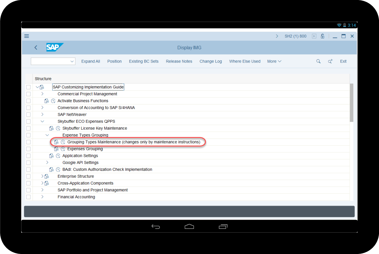Open Release Notes
The height and width of the screenshot is (254, 379).
pos(179,61)
